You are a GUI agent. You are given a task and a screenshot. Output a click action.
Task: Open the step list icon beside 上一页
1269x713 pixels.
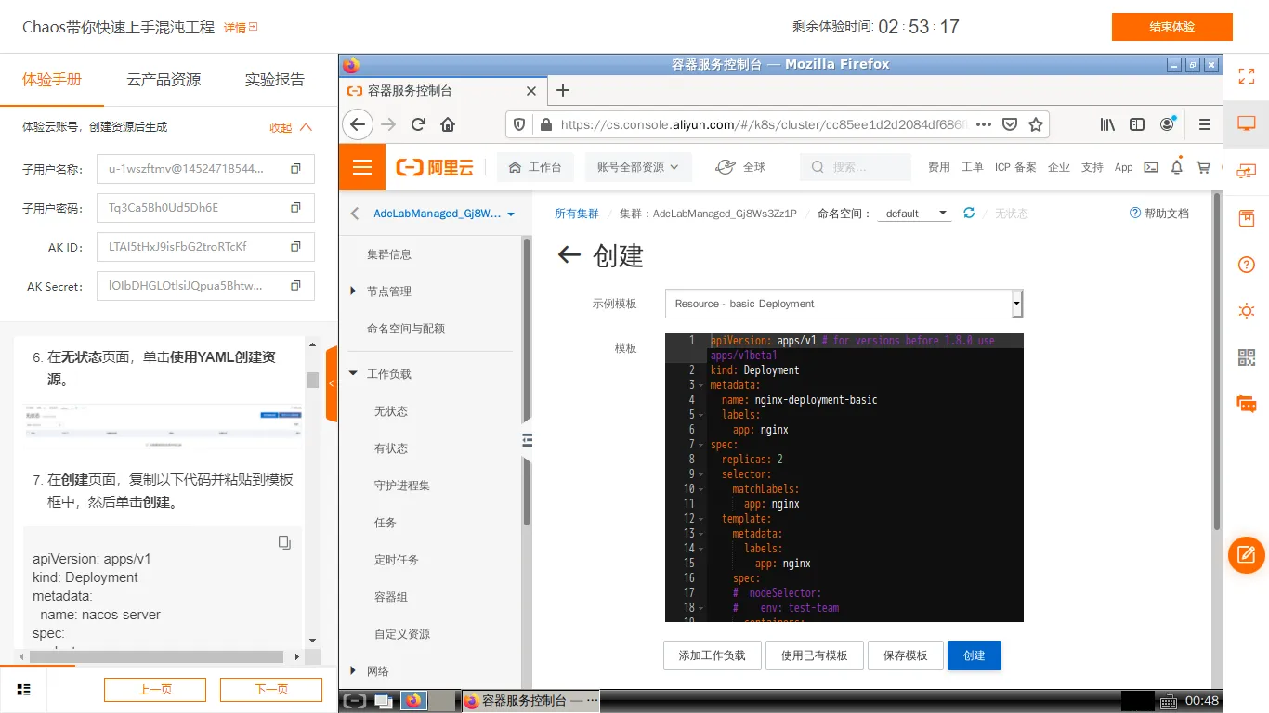pos(24,690)
